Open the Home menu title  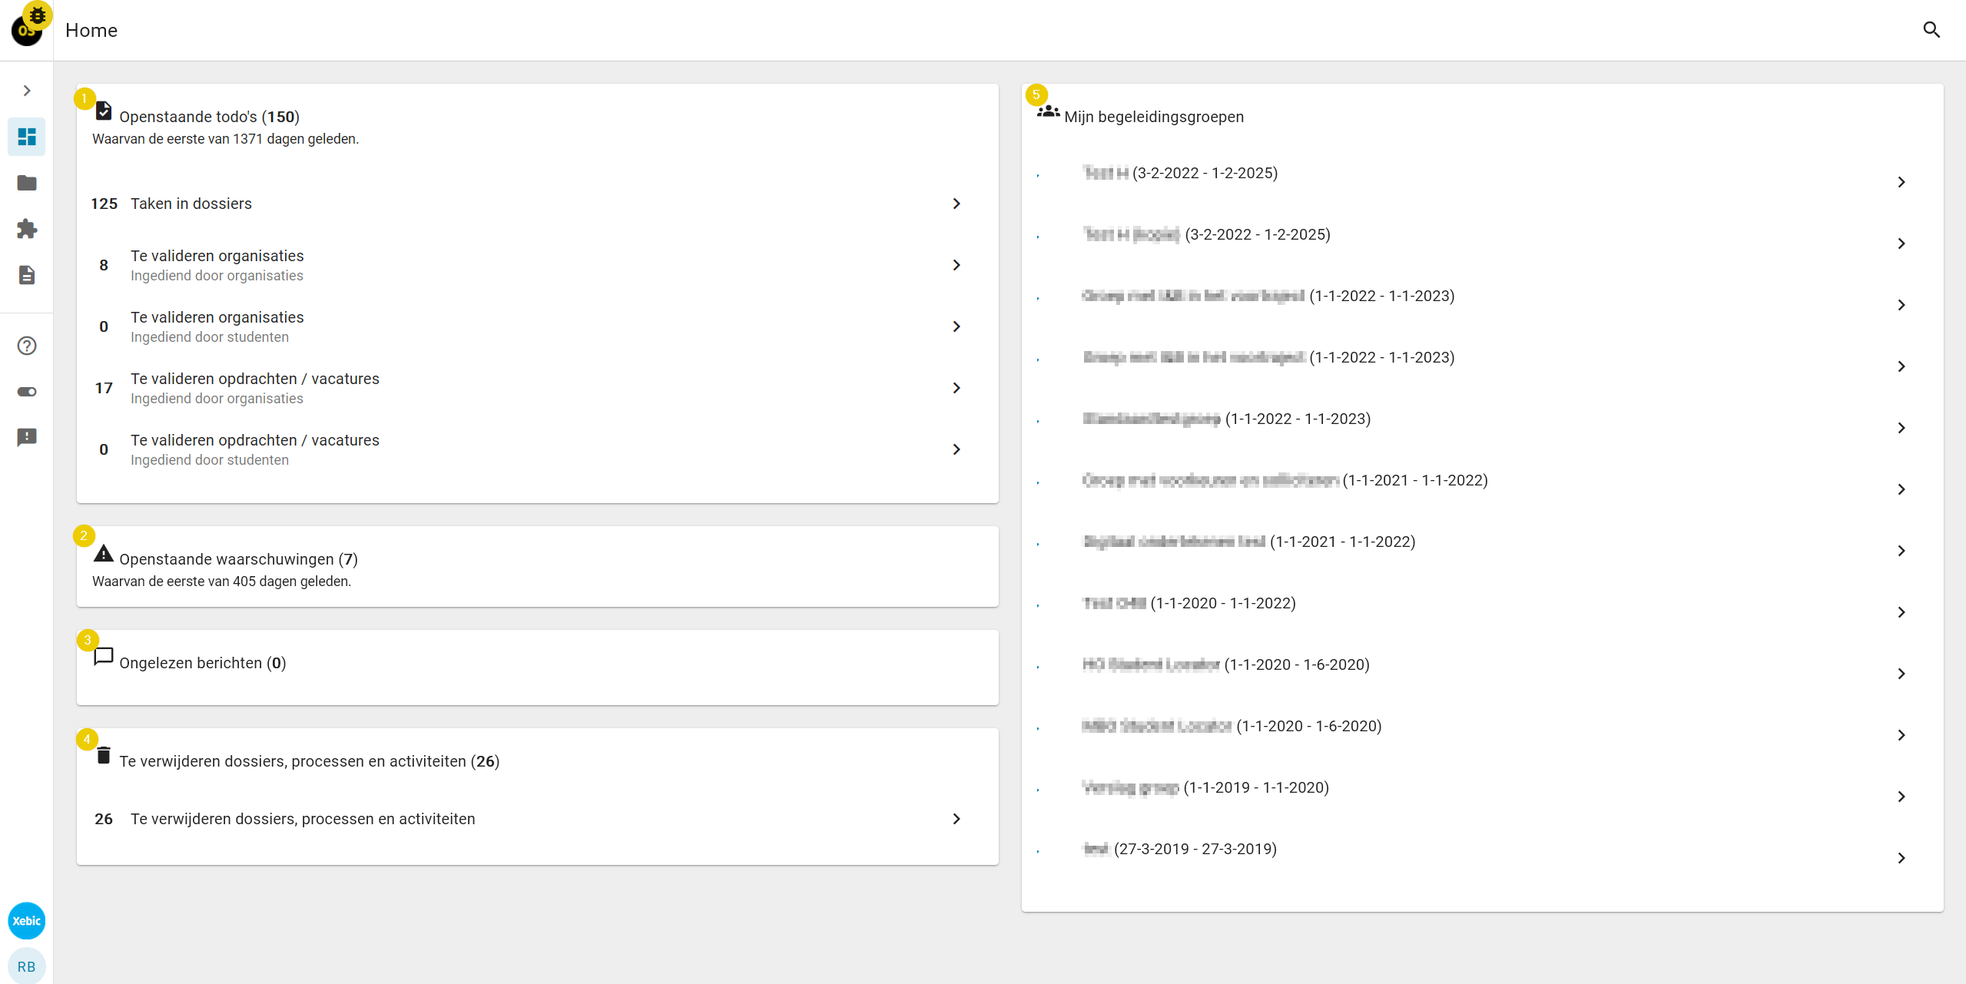point(91,30)
